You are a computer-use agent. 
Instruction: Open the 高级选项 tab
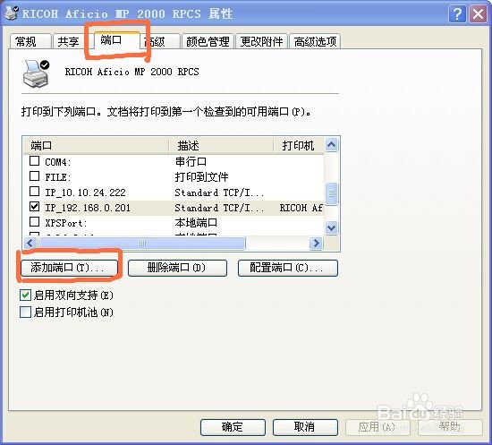[315, 41]
